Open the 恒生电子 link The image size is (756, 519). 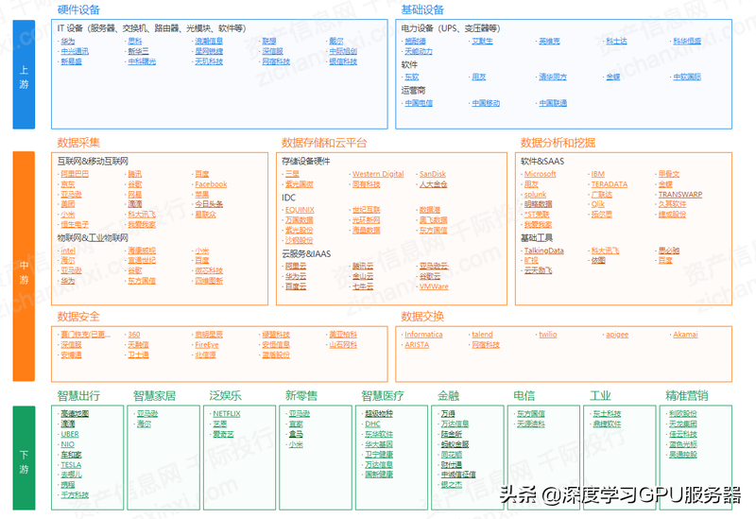[75, 224]
